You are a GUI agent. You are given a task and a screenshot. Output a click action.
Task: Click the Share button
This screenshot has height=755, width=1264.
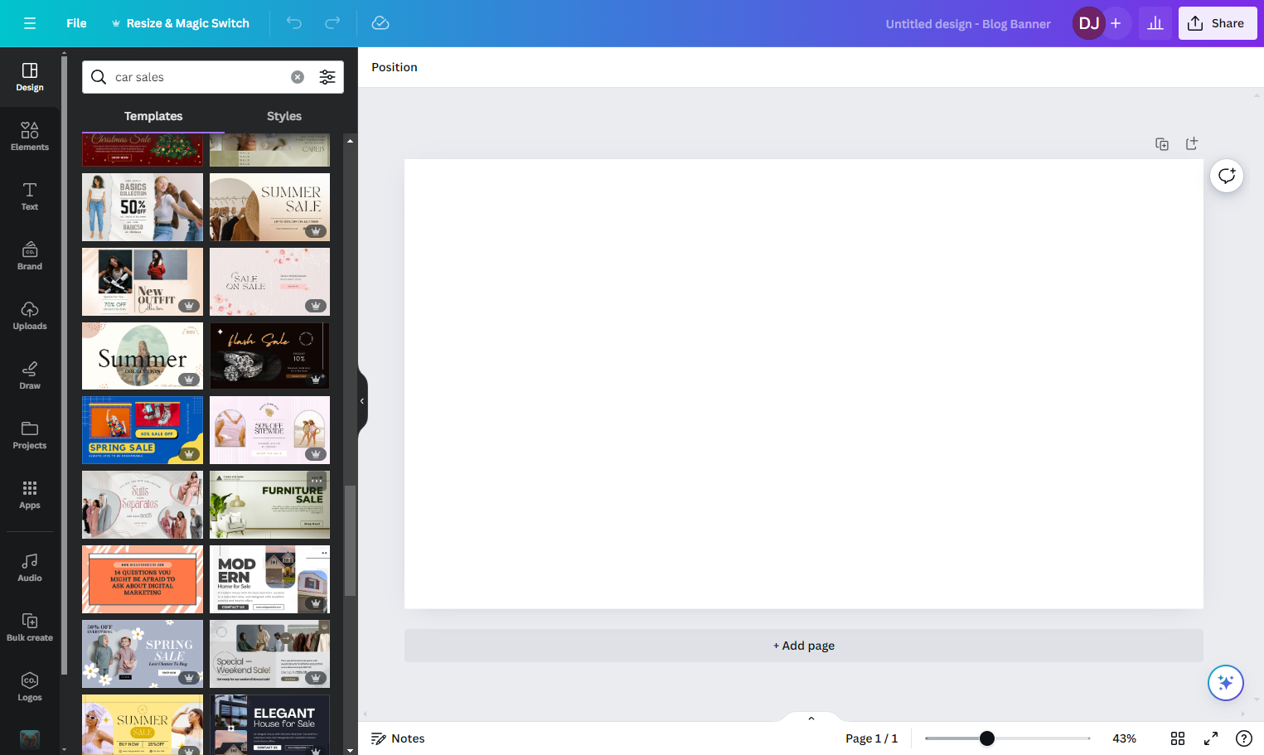pos(1217,23)
